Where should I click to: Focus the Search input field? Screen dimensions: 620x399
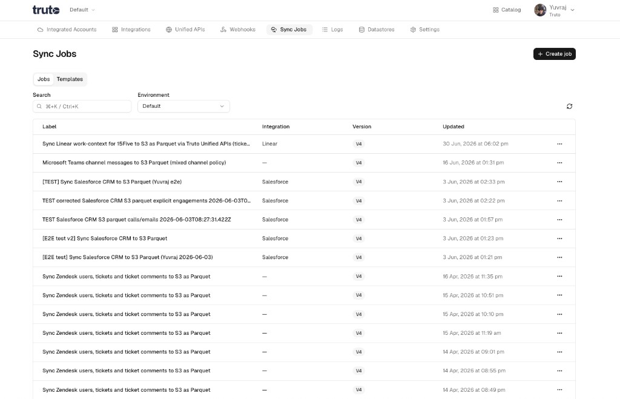pos(82,107)
